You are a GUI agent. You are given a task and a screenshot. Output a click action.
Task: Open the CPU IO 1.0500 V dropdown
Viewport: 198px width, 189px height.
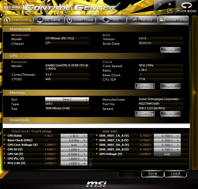pyautogui.click(x=74, y=150)
